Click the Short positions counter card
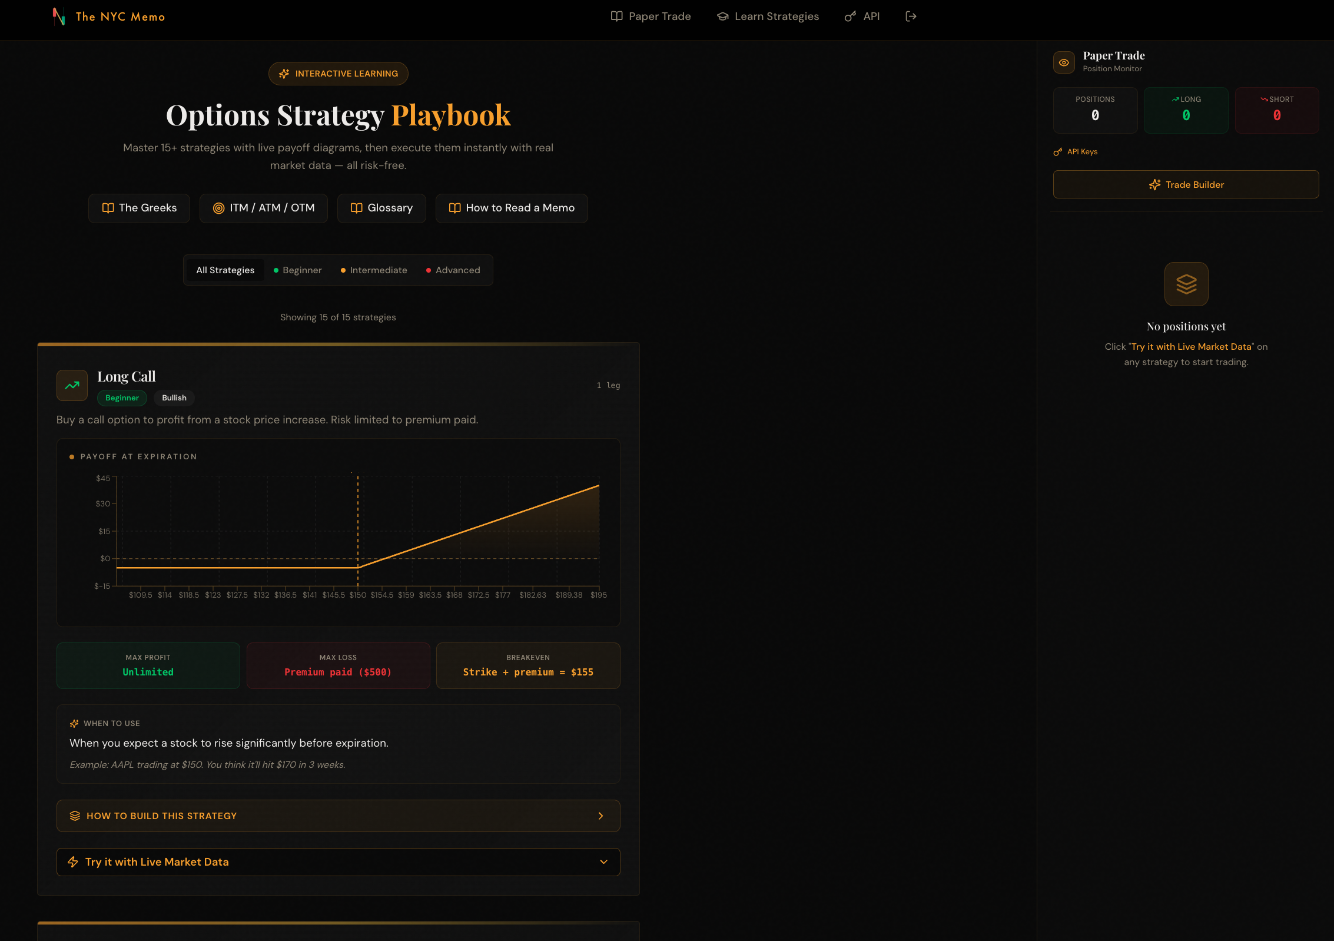Viewport: 1334px width, 941px height. (x=1277, y=110)
